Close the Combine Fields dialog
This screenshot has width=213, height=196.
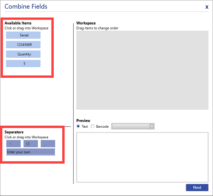(x=207, y=7)
